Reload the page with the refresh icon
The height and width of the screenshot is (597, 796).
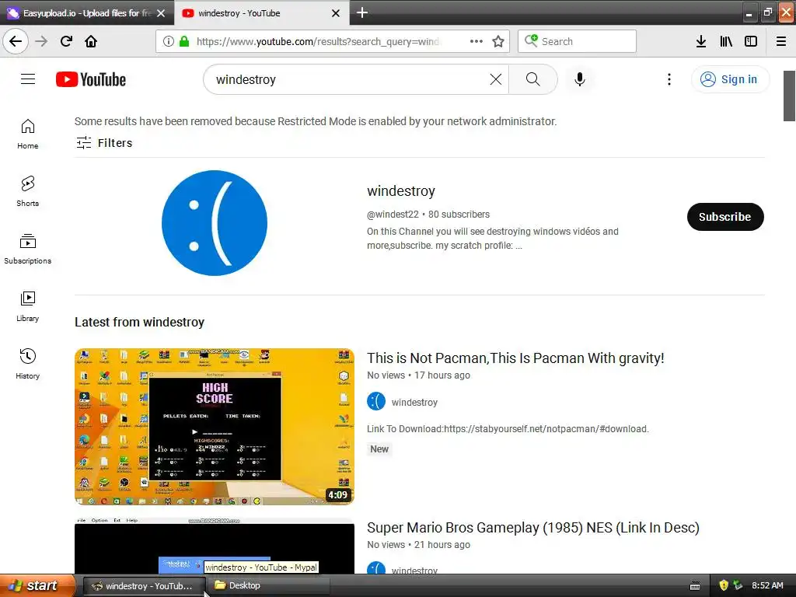(66, 41)
